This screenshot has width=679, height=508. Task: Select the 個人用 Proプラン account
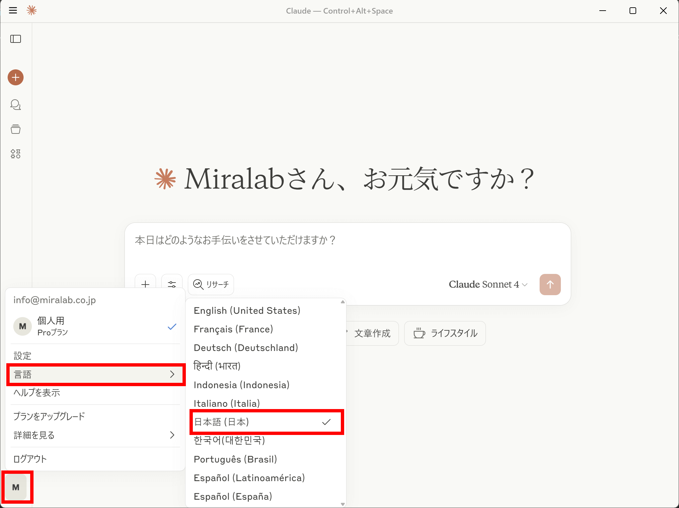[x=95, y=326]
